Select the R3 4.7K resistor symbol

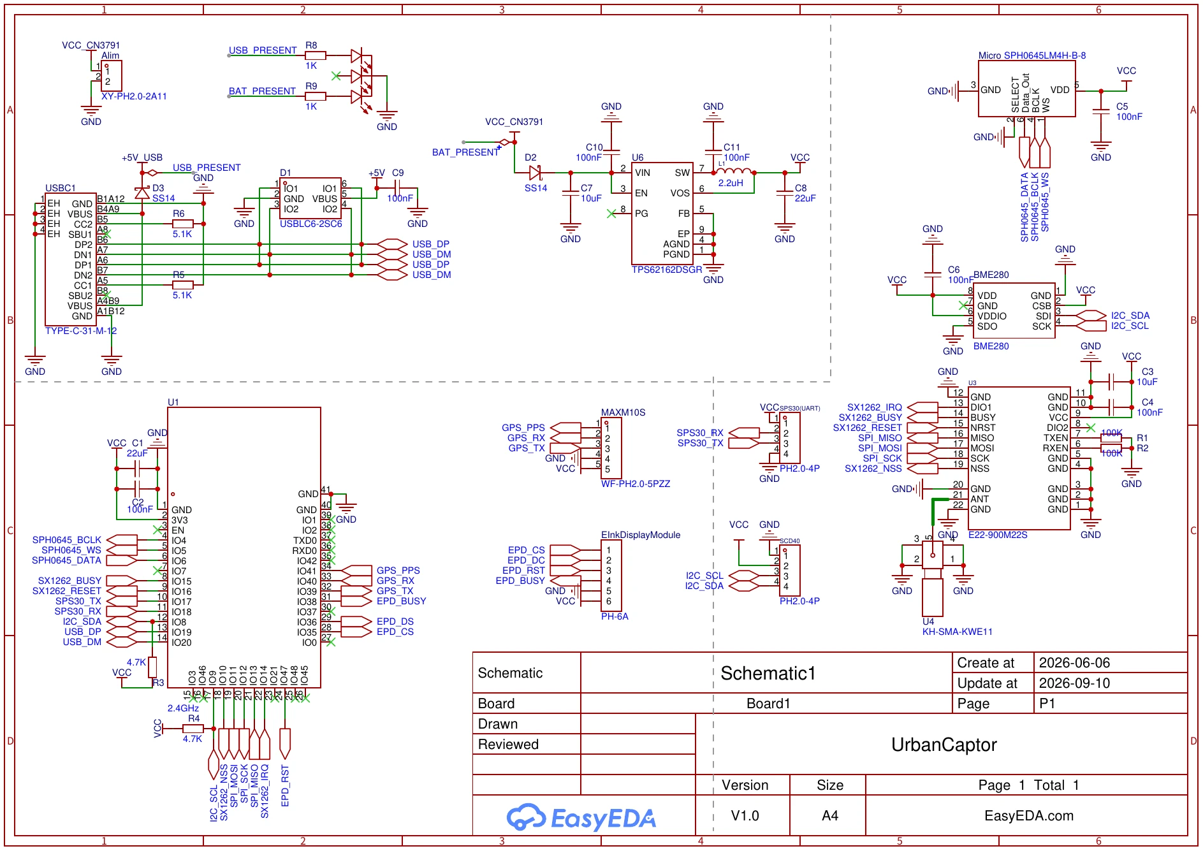[152, 667]
